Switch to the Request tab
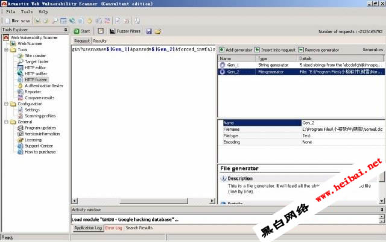This screenshot has height=242, width=386. (82, 41)
